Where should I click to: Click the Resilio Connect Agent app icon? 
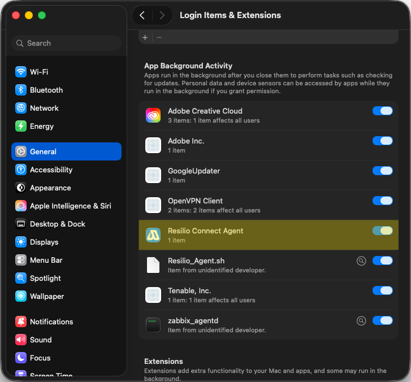pos(153,235)
